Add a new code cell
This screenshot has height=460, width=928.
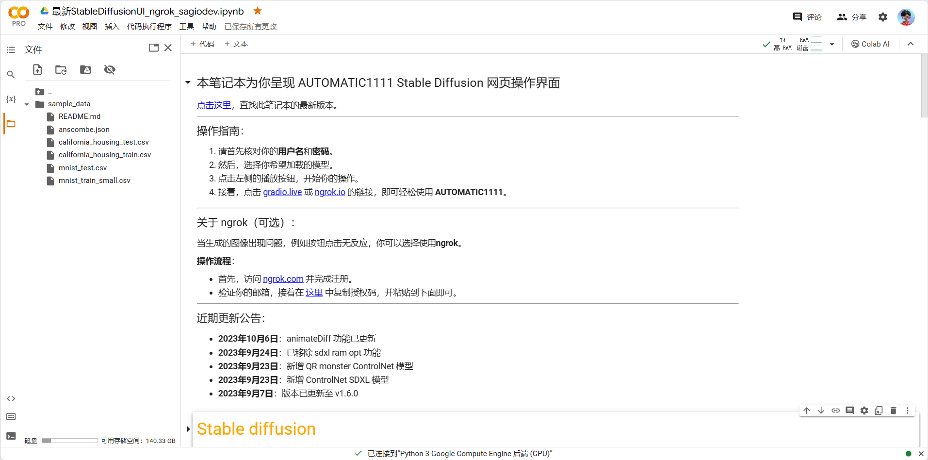click(202, 44)
